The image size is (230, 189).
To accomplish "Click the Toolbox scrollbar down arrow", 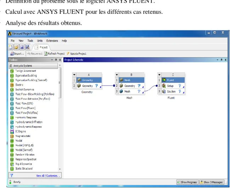I will (60, 169).
